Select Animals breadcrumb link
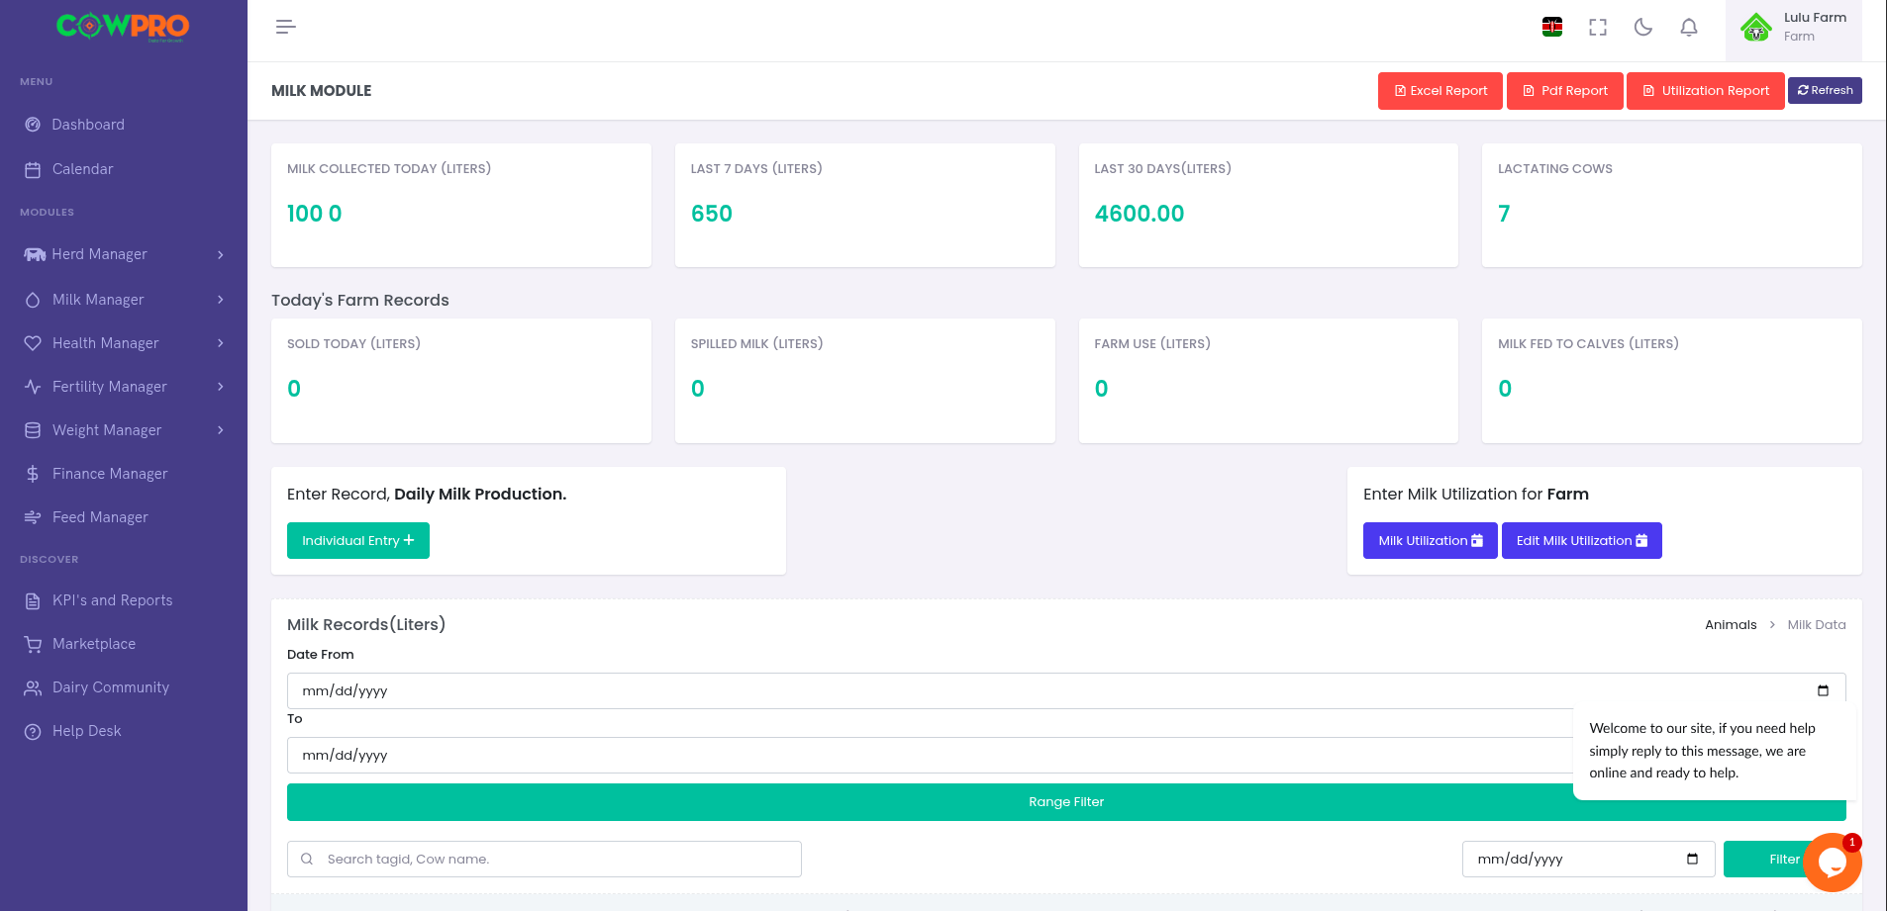1887x911 pixels. 1730,625
